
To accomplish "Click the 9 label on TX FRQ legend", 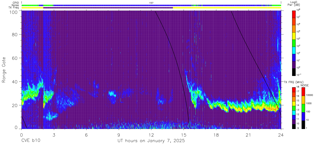I will pos(298,128).
